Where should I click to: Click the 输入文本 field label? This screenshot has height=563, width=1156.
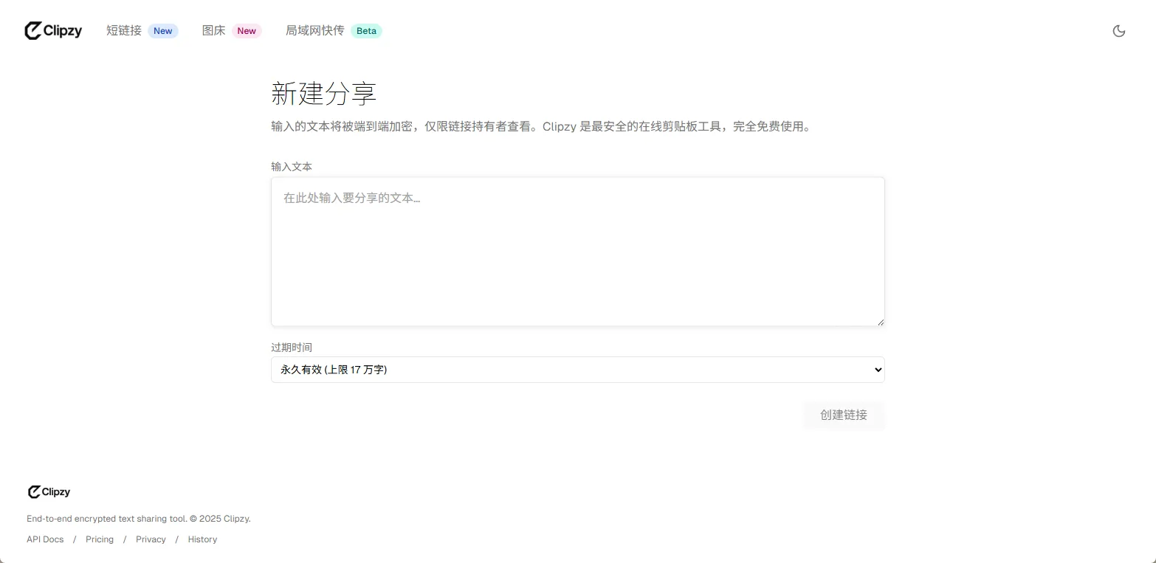(292, 167)
